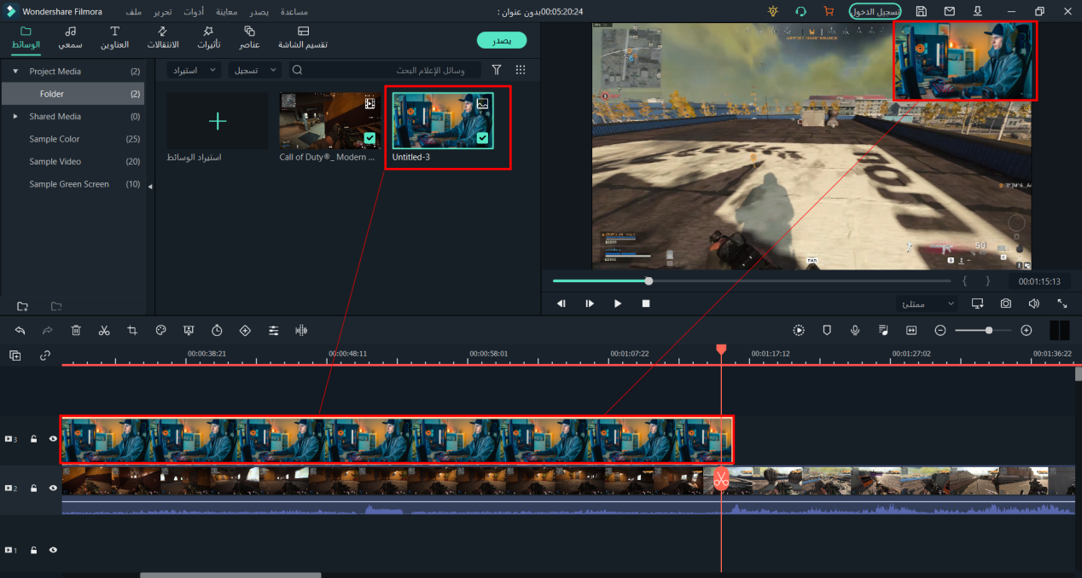Enter fullscreen preview with the expand arrows

click(1062, 303)
